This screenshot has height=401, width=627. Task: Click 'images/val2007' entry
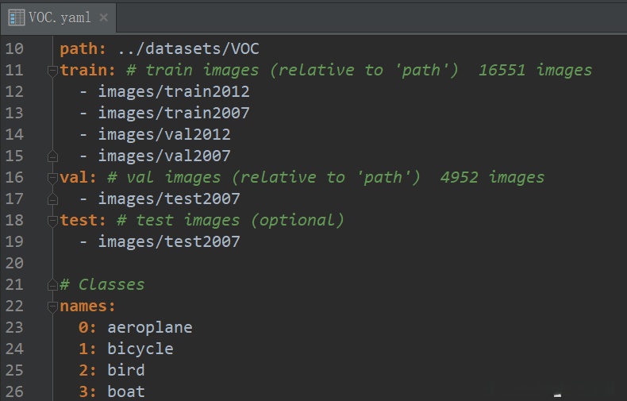[x=164, y=156]
